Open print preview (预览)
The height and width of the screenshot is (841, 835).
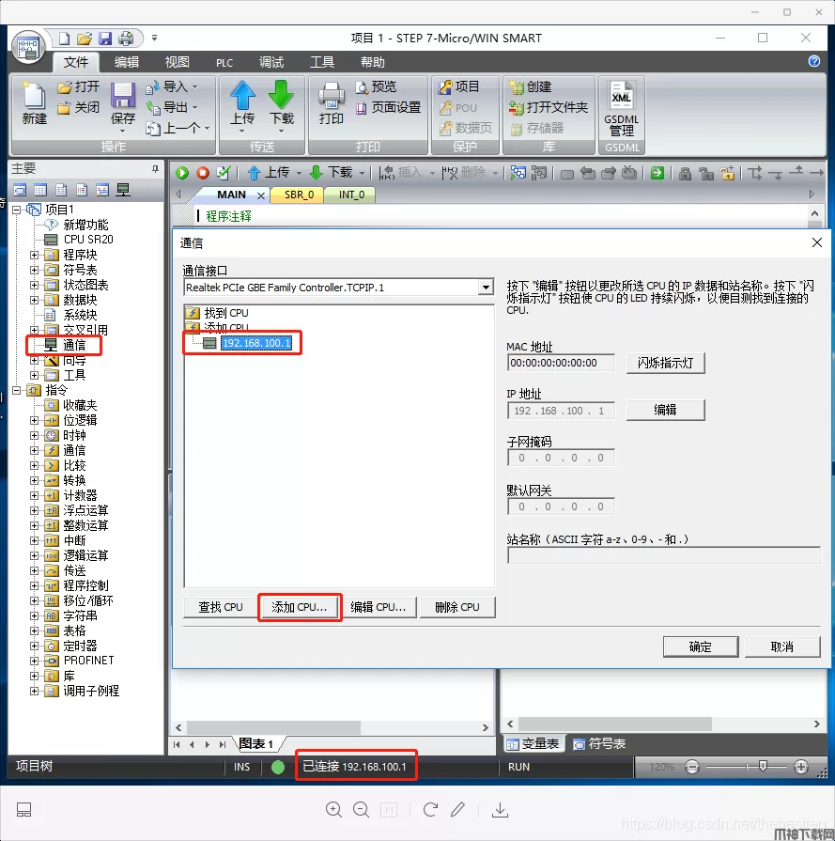[x=376, y=86]
